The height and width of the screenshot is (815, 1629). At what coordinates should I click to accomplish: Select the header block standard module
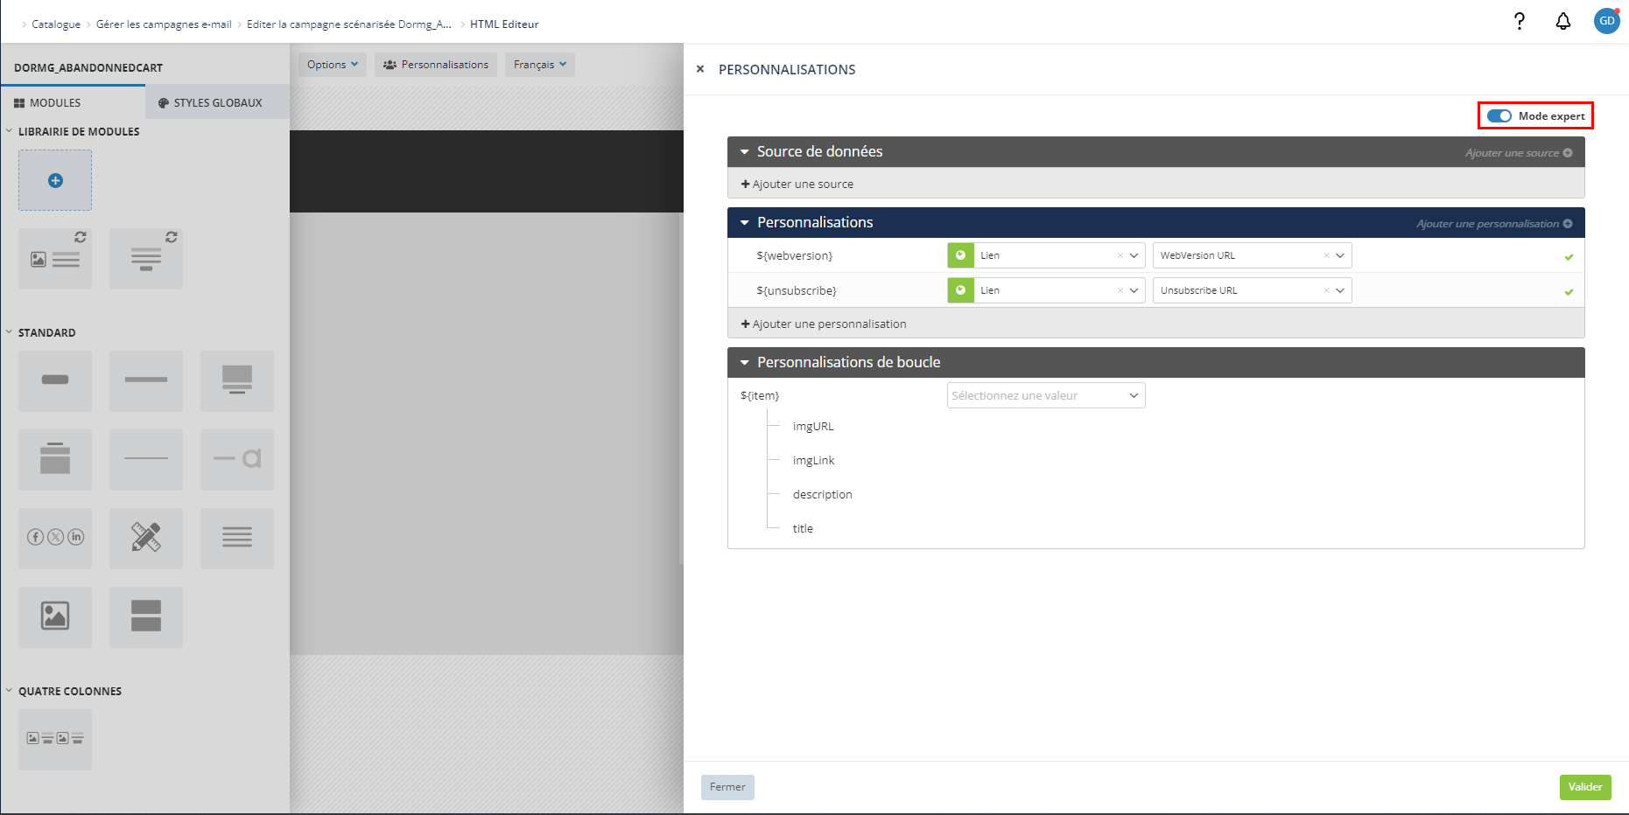[55, 460]
